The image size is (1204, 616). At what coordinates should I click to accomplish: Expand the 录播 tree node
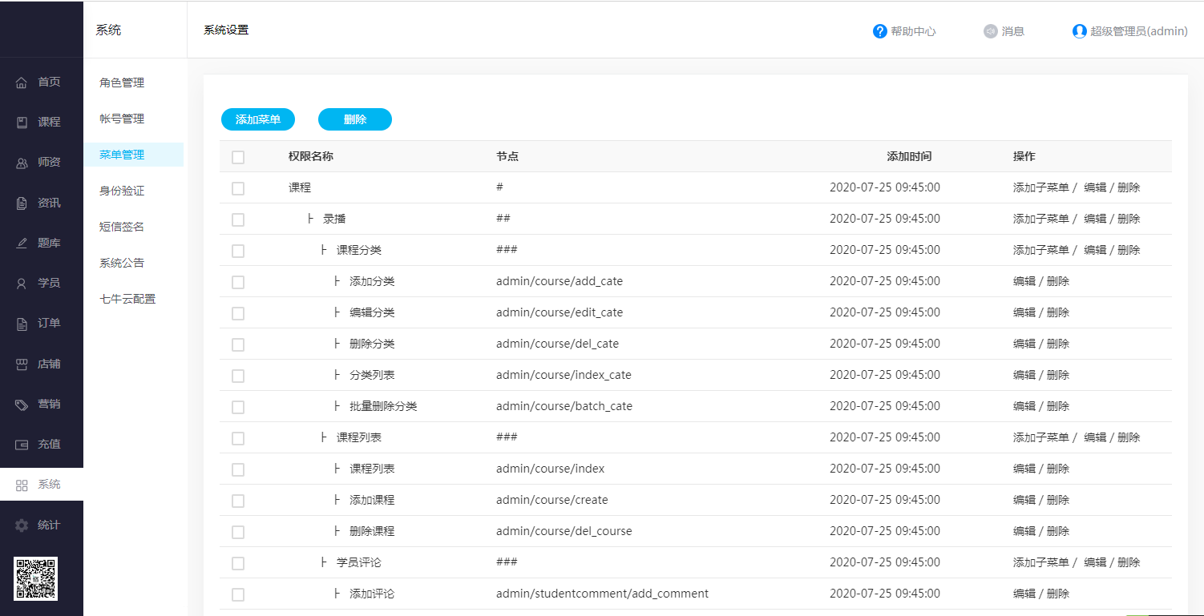pyautogui.click(x=310, y=219)
